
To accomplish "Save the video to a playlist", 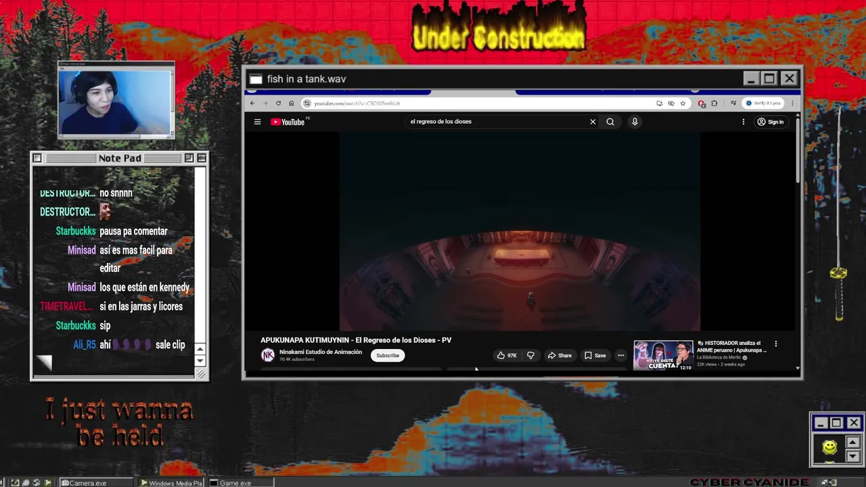I will click(x=595, y=355).
